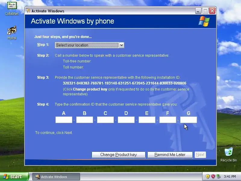The width and height of the screenshot is (241, 181).
Task: Click the bold Change product key text
Action: 90,89
